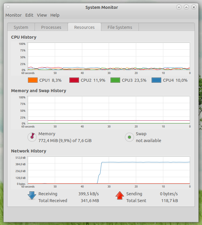Click the 'Total Received' label
Viewport: 202px width, 225px height.
53,201
